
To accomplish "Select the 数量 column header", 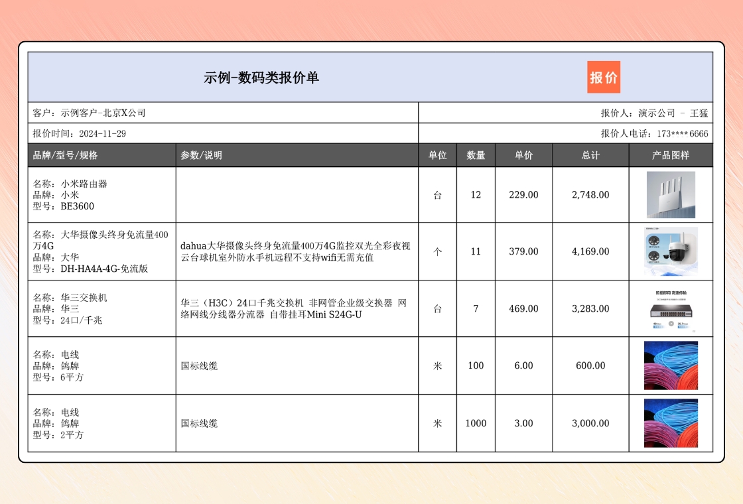I will point(476,155).
